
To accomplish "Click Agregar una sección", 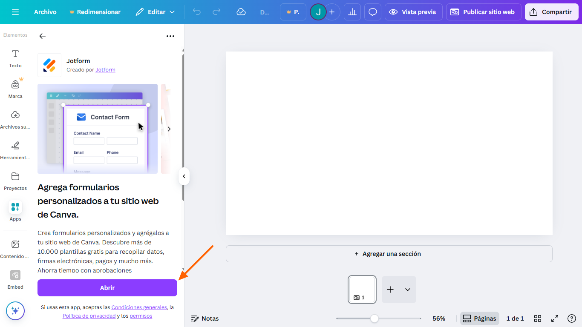I will click(389, 254).
